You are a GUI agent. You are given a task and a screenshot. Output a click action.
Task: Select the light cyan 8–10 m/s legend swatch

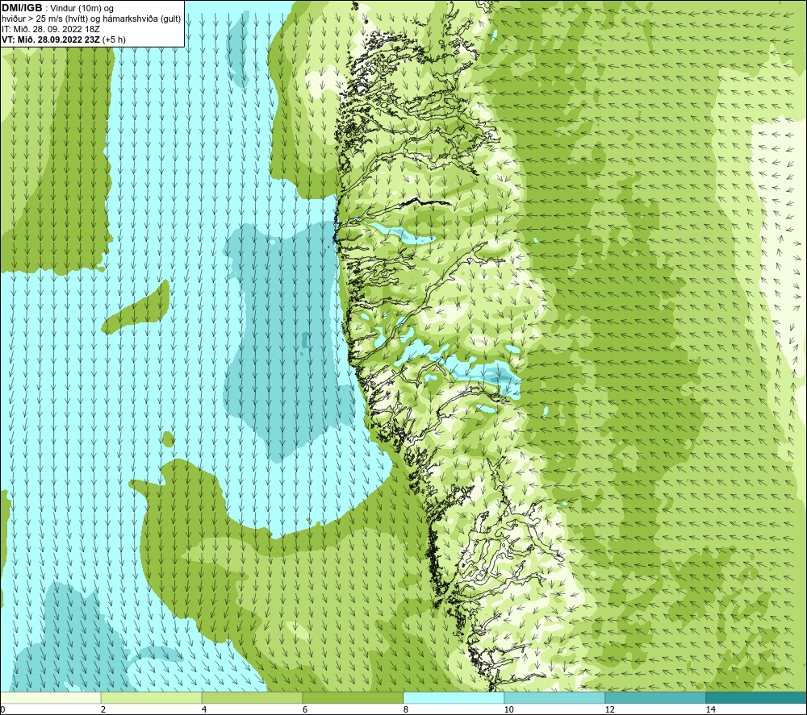[454, 697]
